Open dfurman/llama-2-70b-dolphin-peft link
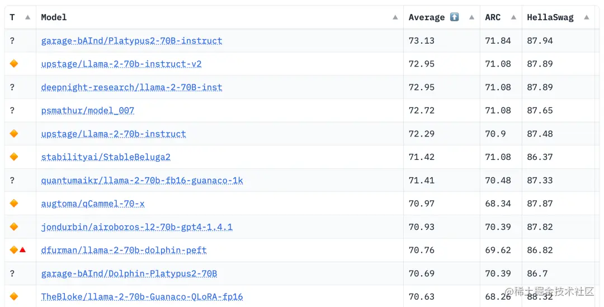Image resolution: width=604 pixels, height=307 pixels. pyautogui.click(x=124, y=251)
